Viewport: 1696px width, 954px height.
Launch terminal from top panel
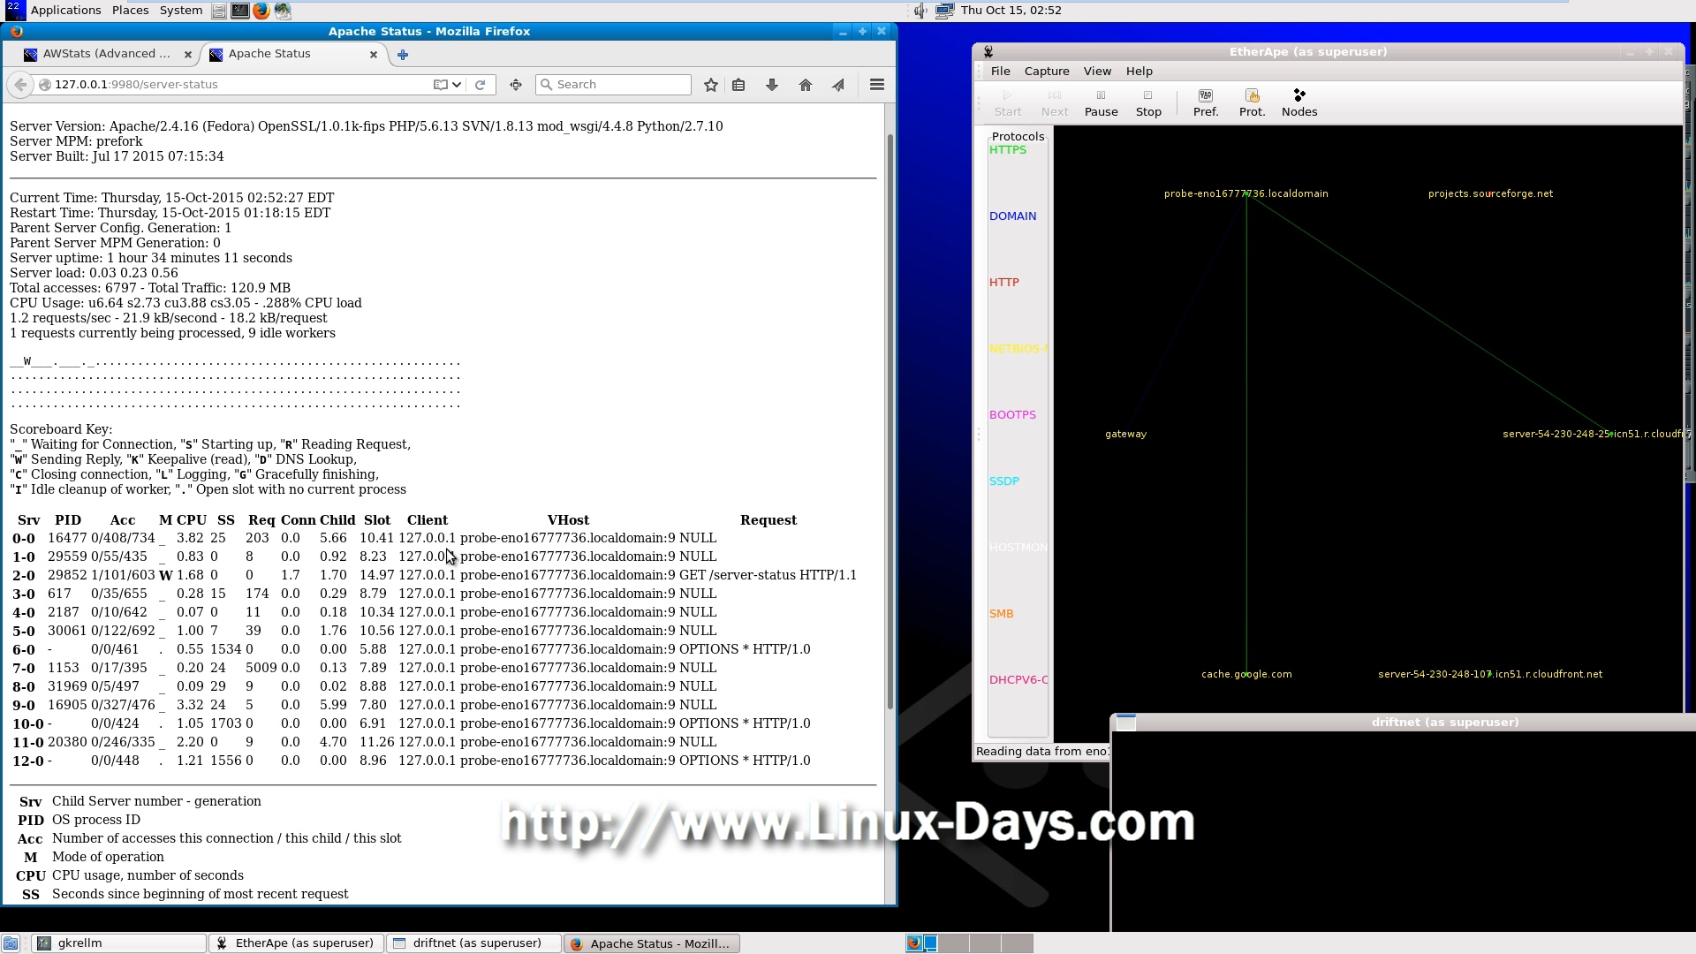click(x=239, y=11)
